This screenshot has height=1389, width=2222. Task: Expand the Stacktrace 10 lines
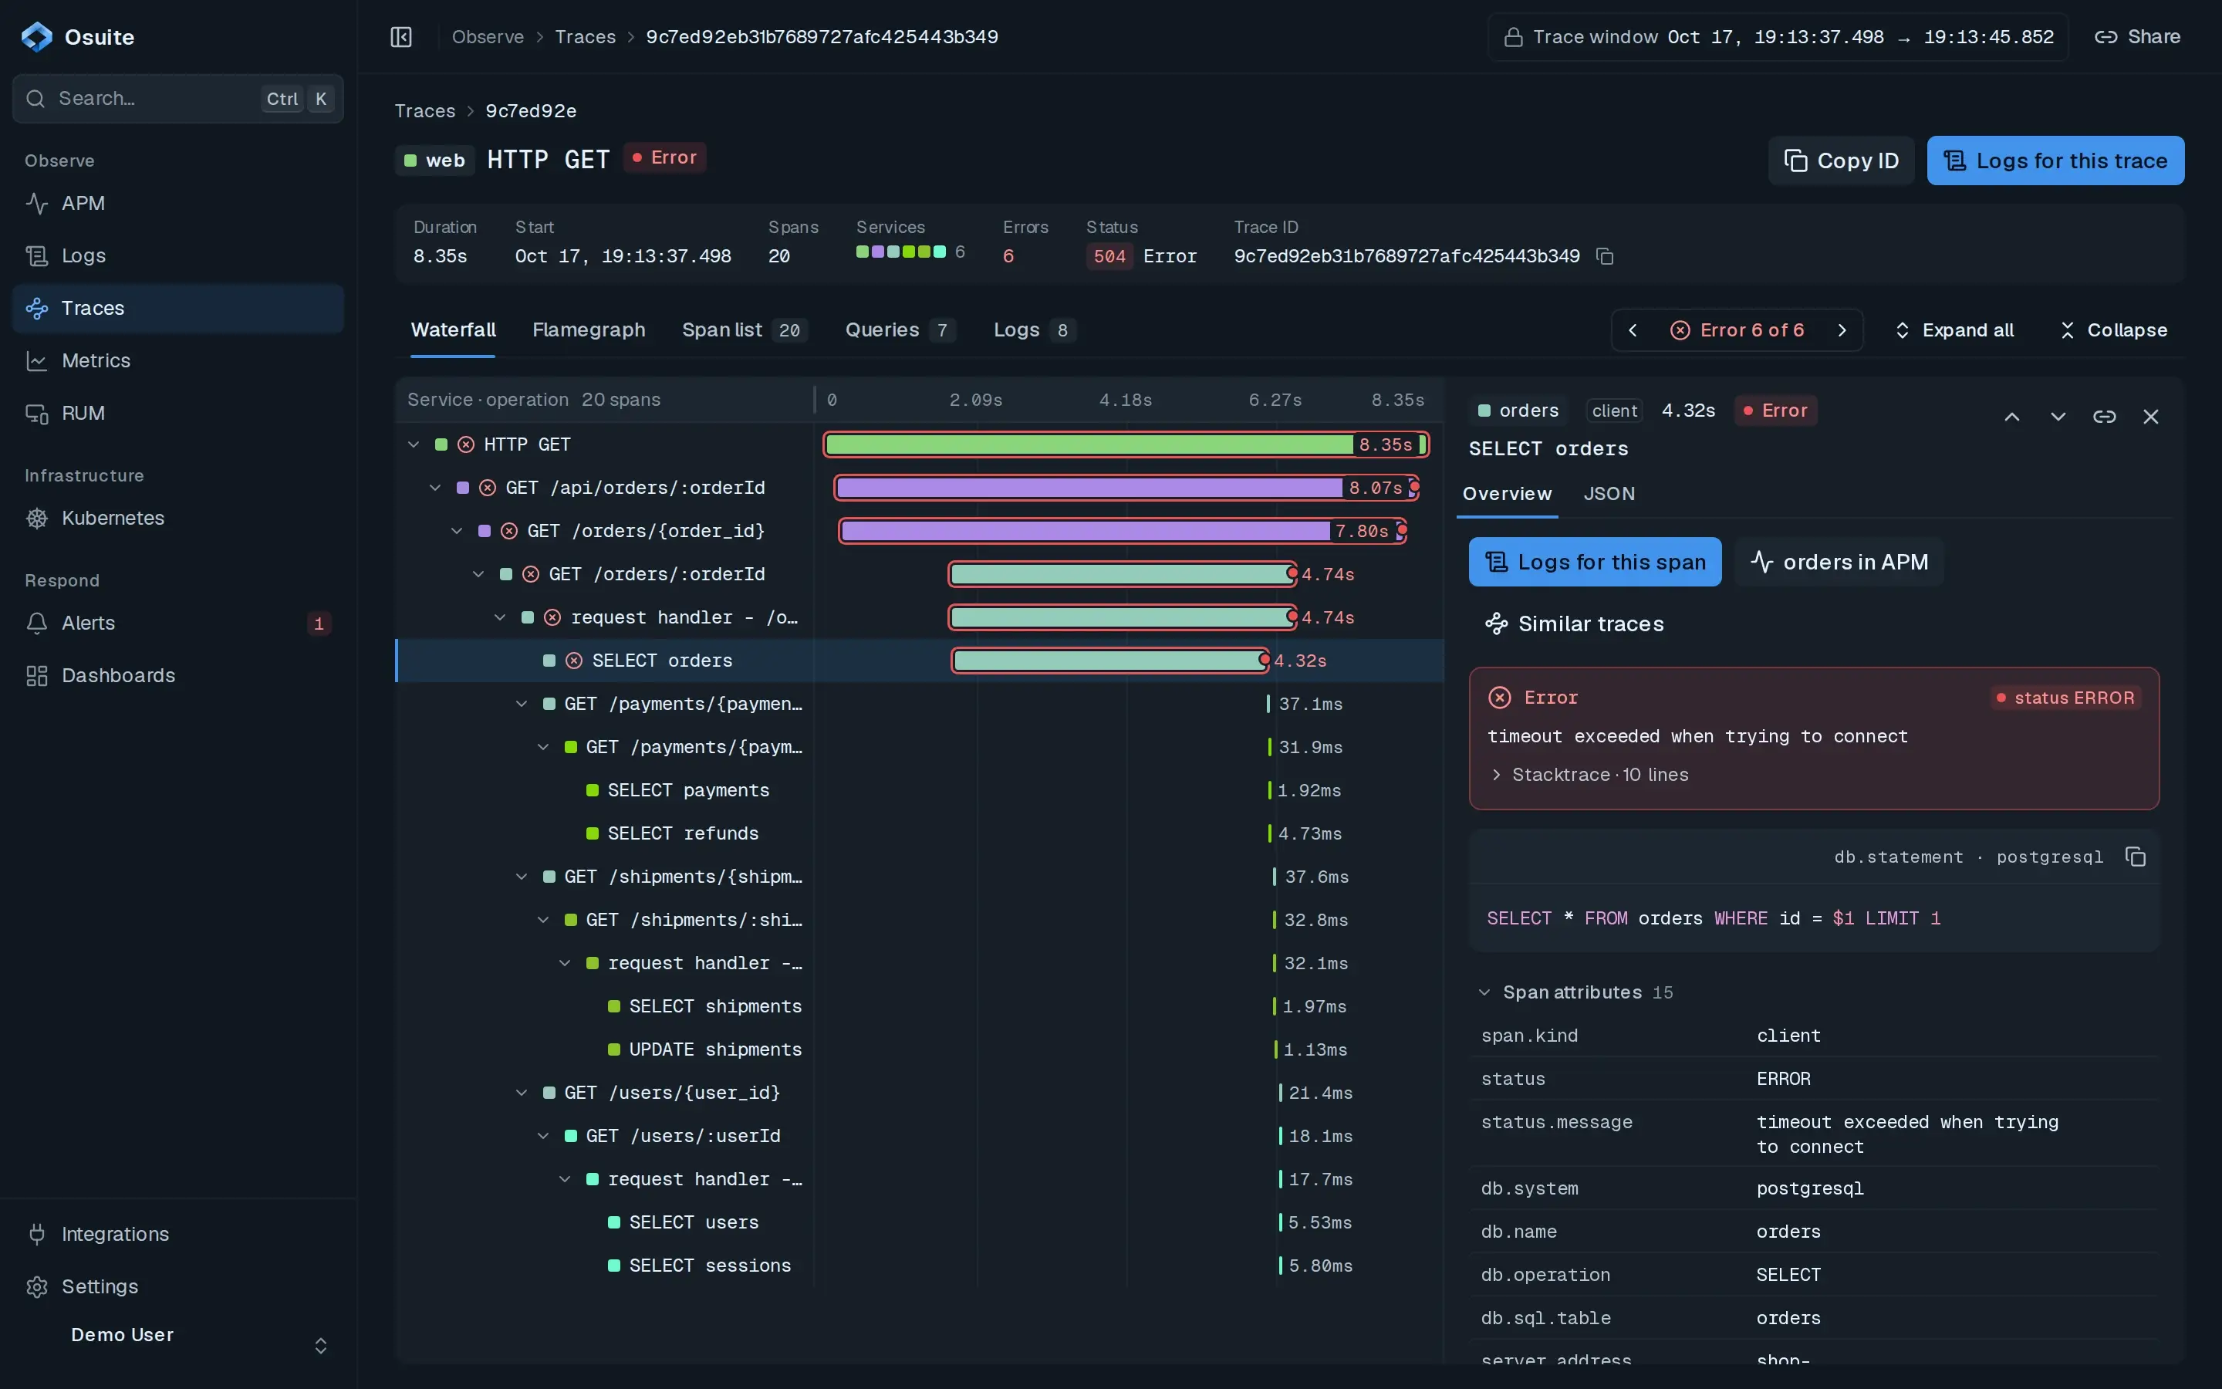point(1589,775)
